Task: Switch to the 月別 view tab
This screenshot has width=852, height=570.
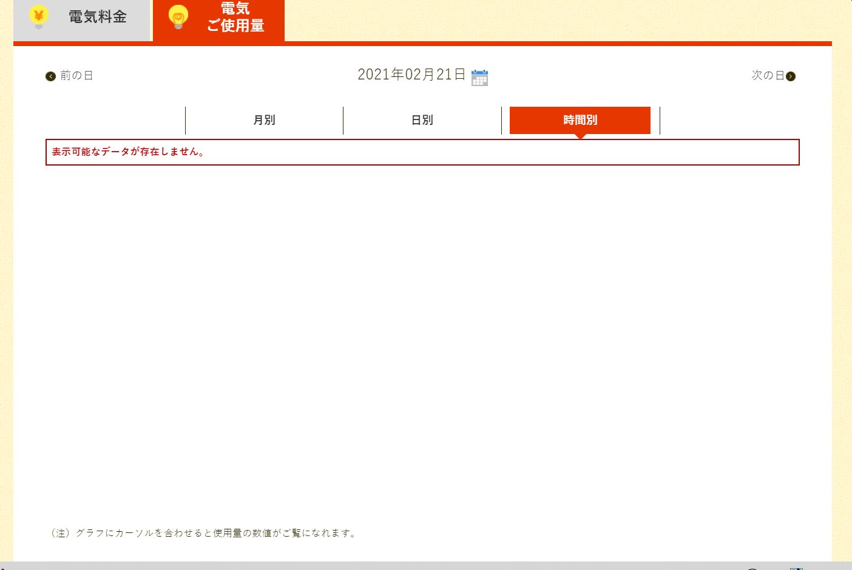Action: pyautogui.click(x=264, y=120)
